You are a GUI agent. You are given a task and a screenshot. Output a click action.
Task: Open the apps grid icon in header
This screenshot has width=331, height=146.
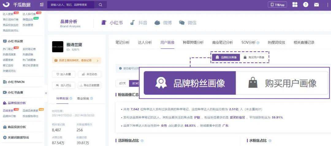pos(295,5)
